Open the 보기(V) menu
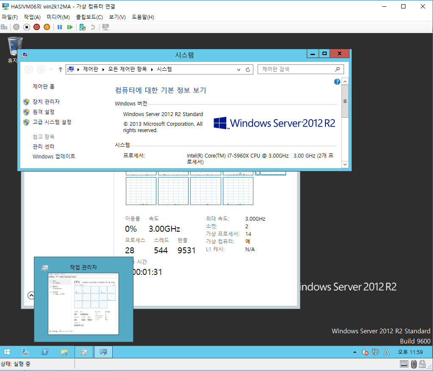This screenshot has height=371, width=433. [x=117, y=17]
